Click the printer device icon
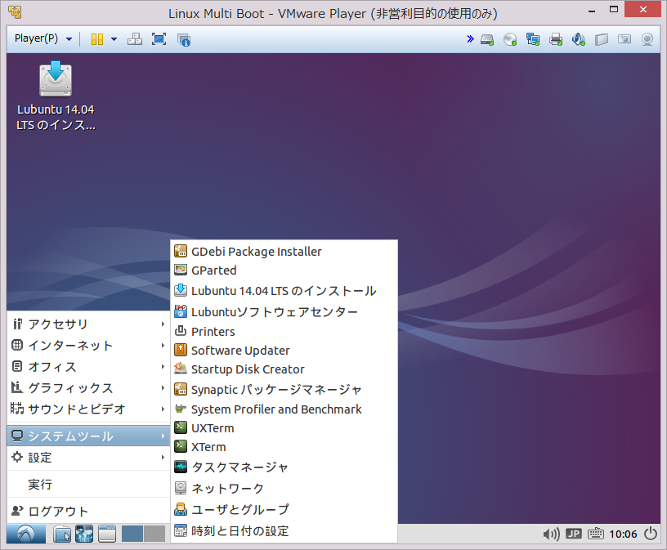Image resolution: width=667 pixels, height=550 pixels. 556,39
